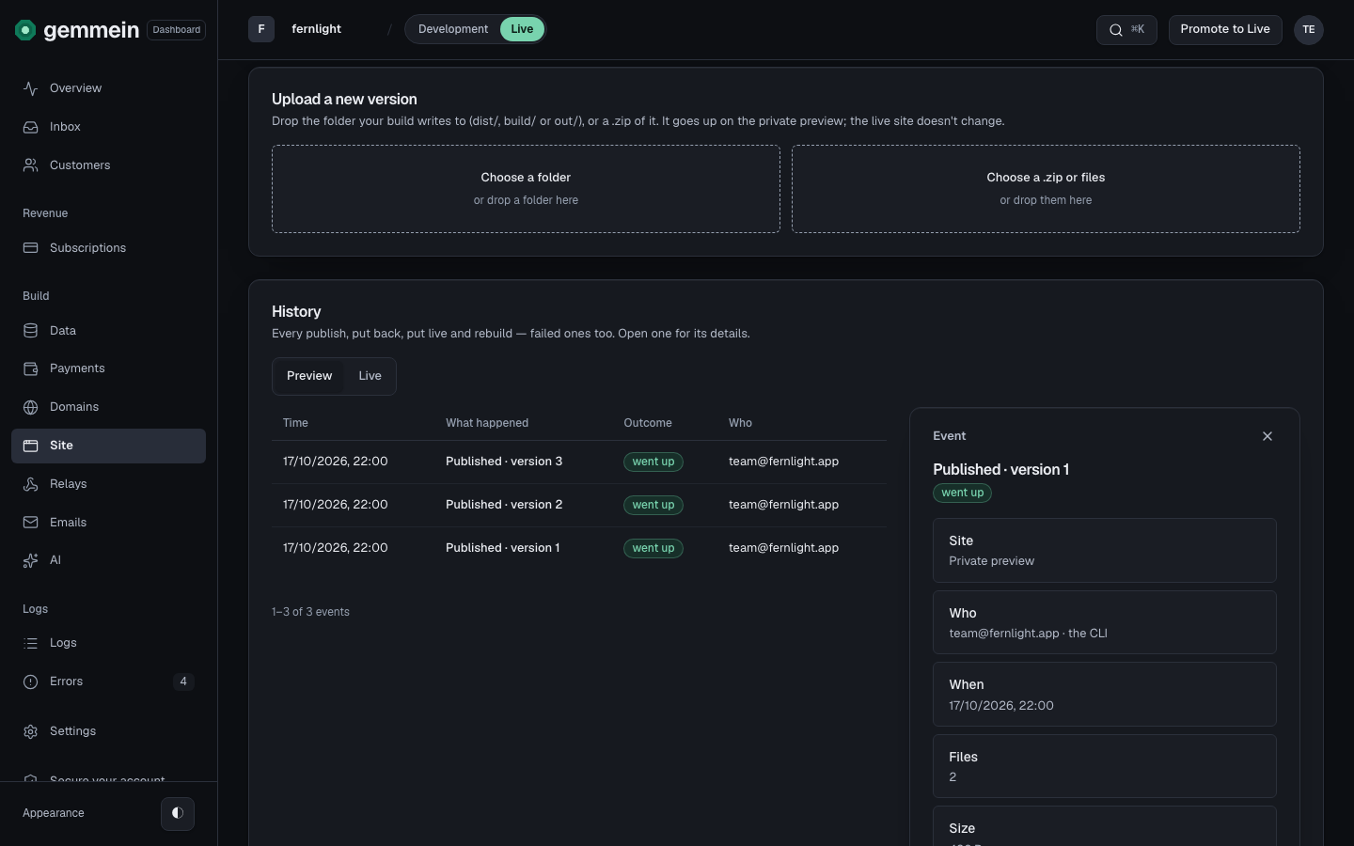This screenshot has width=1354, height=846.
Task: Click the Site browser window icon
Action: click(31, 446)
